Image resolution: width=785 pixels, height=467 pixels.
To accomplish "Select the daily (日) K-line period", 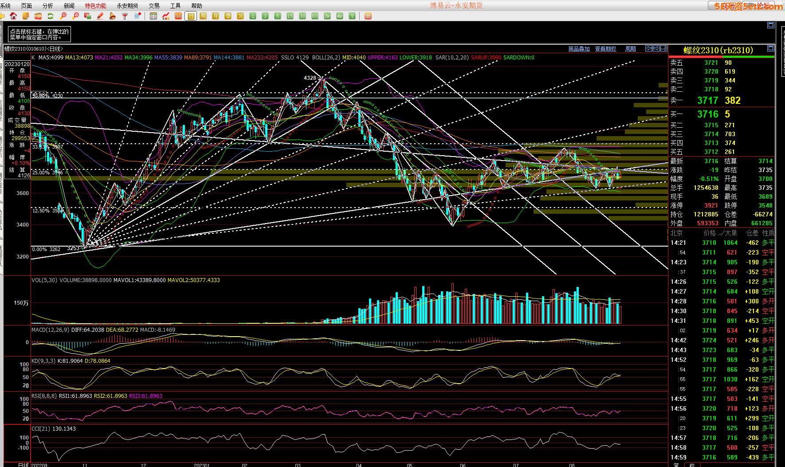I will point(191,16).
